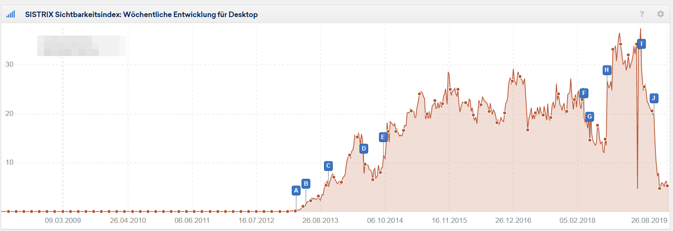Click the 05.02.2018 x-axis date label
This screenshot has height=231, width=673.
pos(577,221)
